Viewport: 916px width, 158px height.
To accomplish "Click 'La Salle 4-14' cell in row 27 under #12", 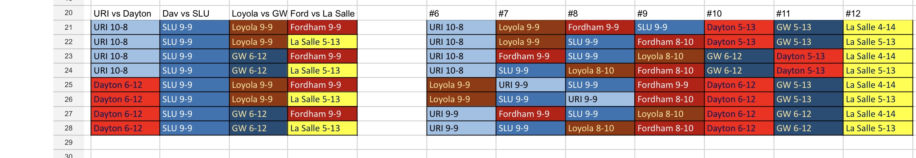I will click(877, 114).
